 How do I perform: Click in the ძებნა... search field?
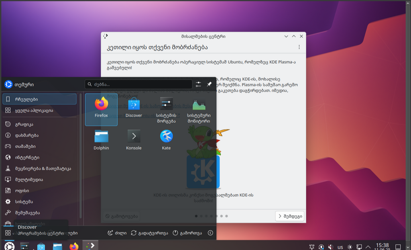[138, 84]
